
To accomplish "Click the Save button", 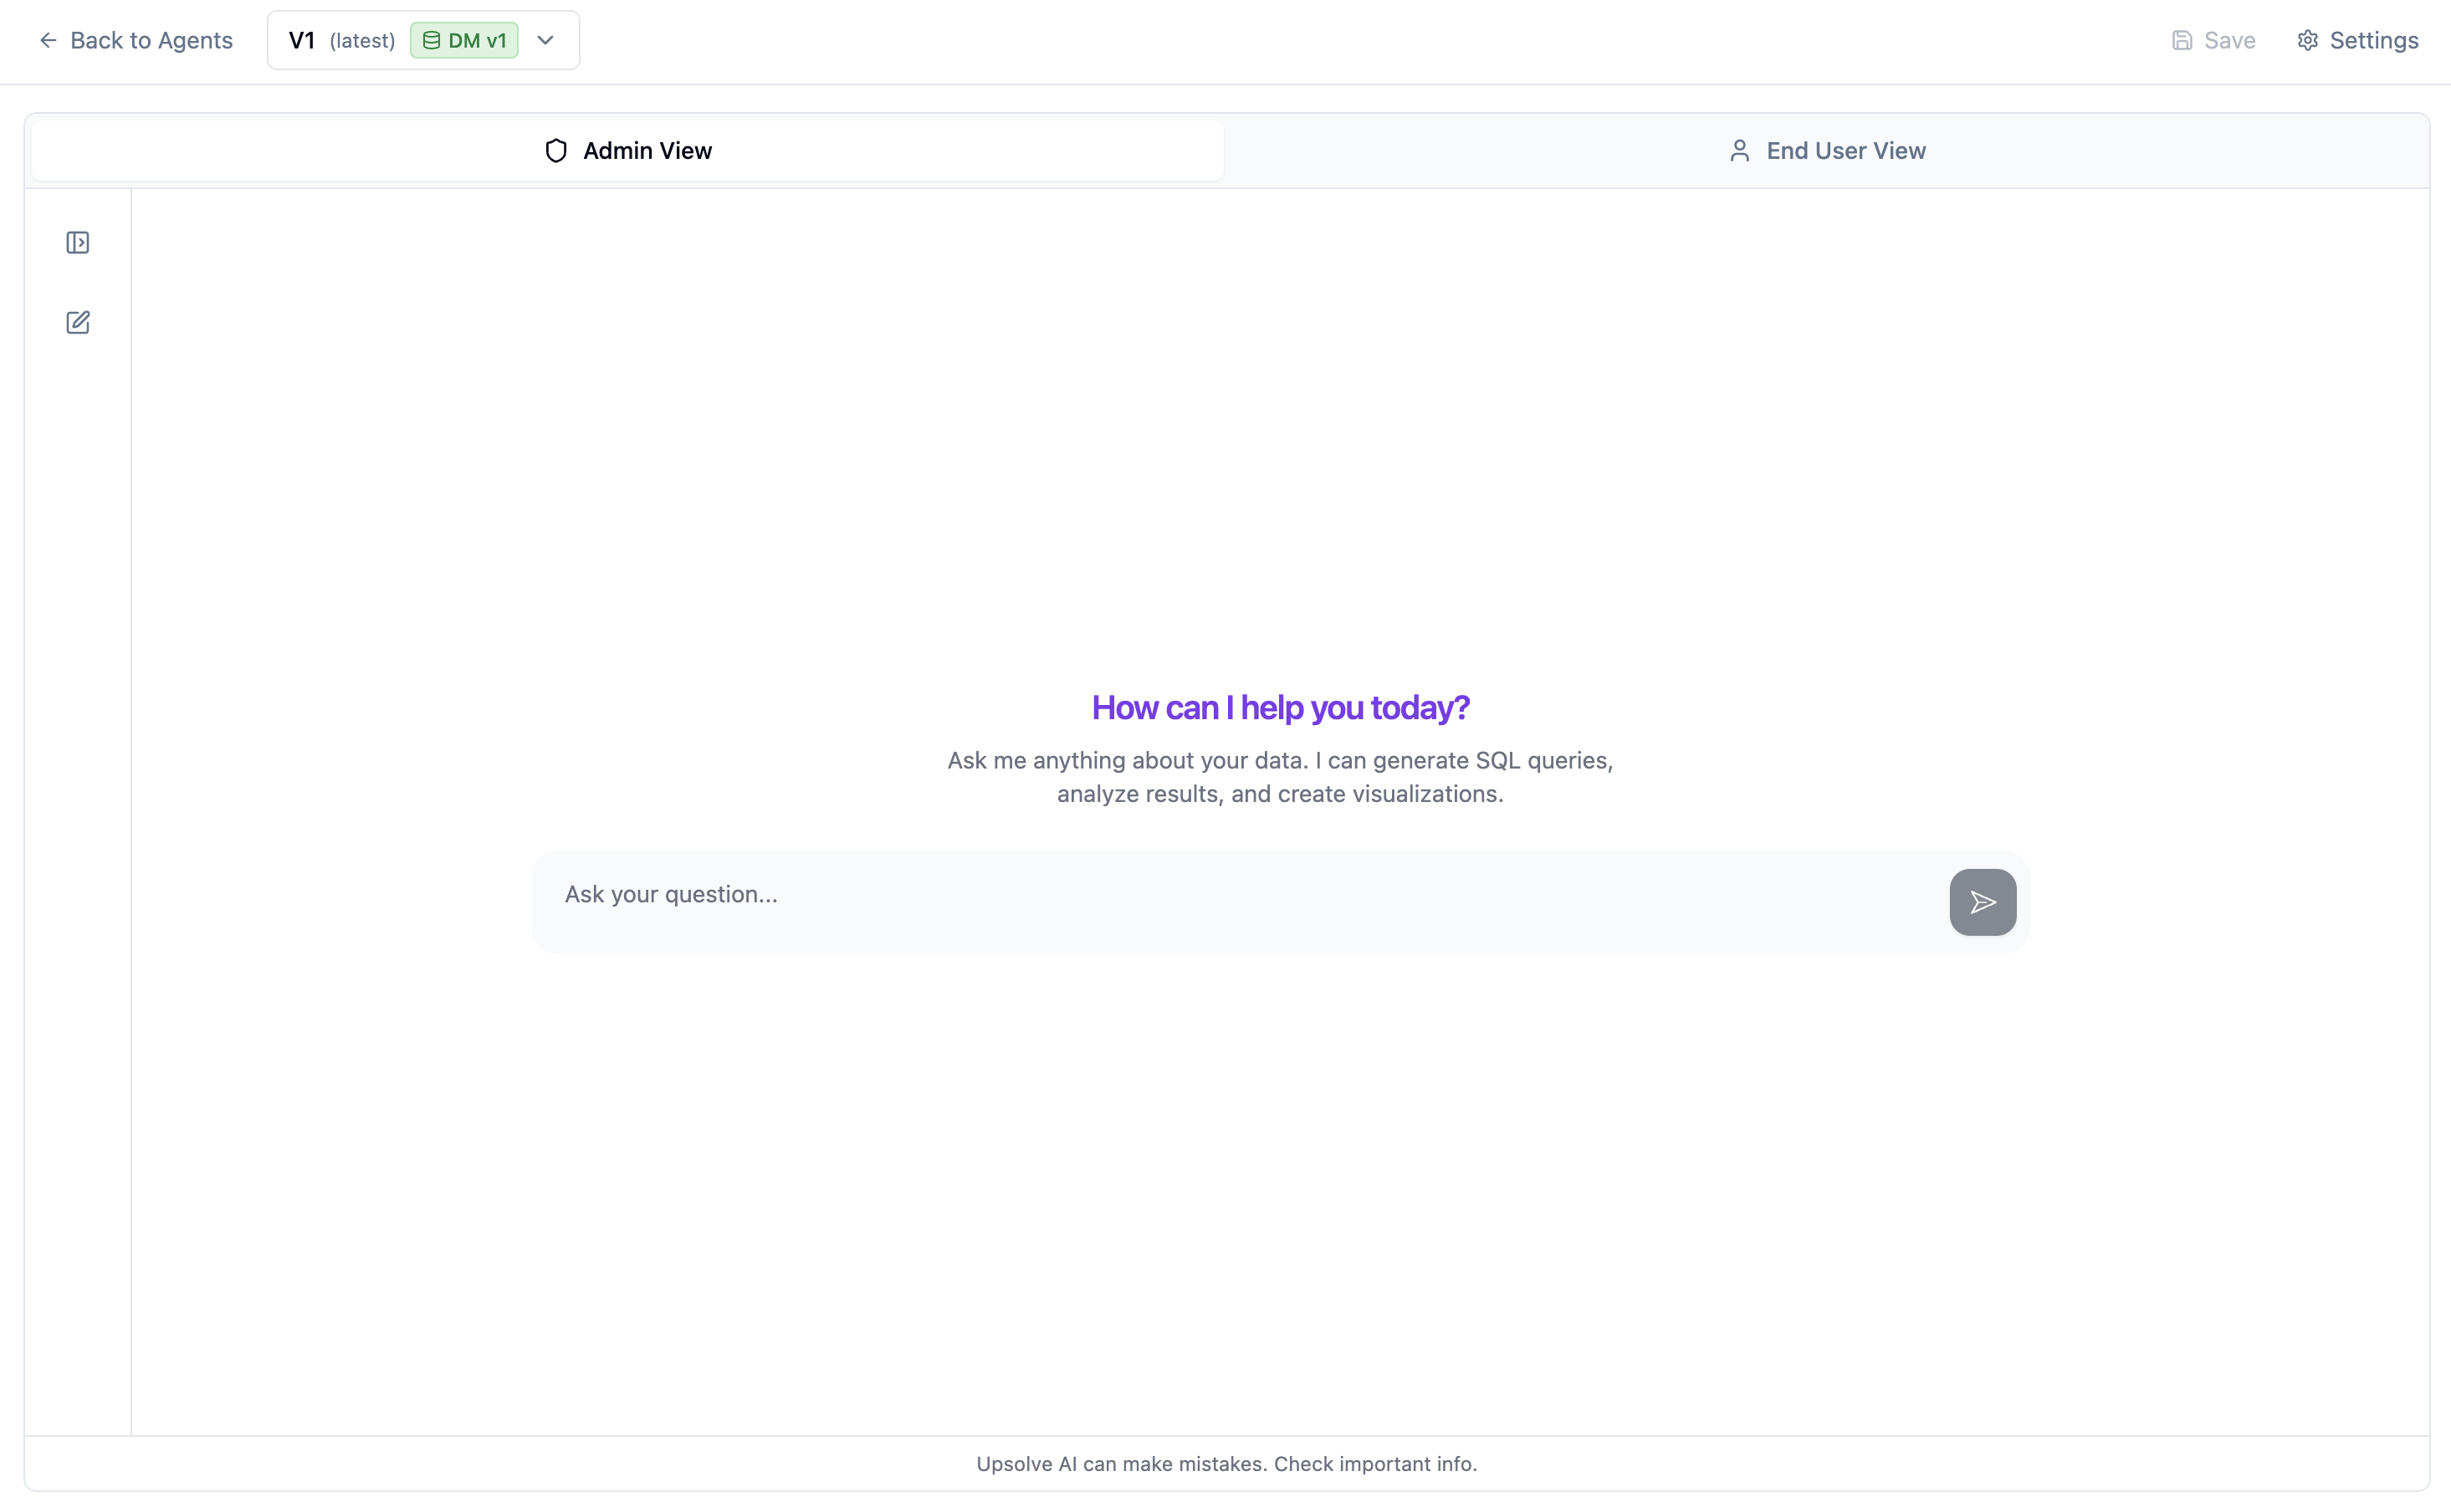I will pyautogui.click(x=2213, y=40).
